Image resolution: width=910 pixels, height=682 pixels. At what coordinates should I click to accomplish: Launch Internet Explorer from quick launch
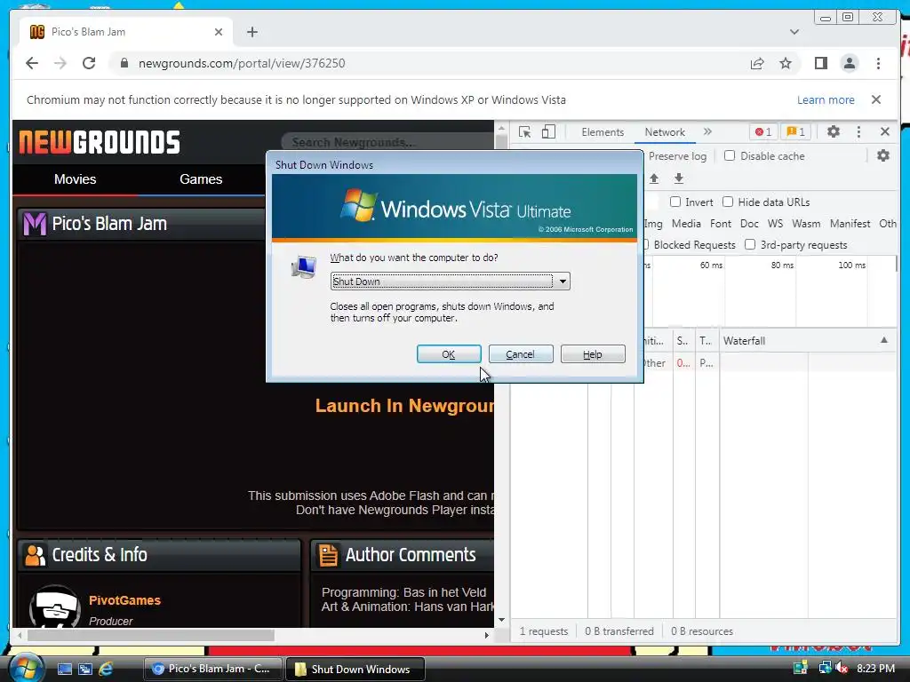pos(106,669)
